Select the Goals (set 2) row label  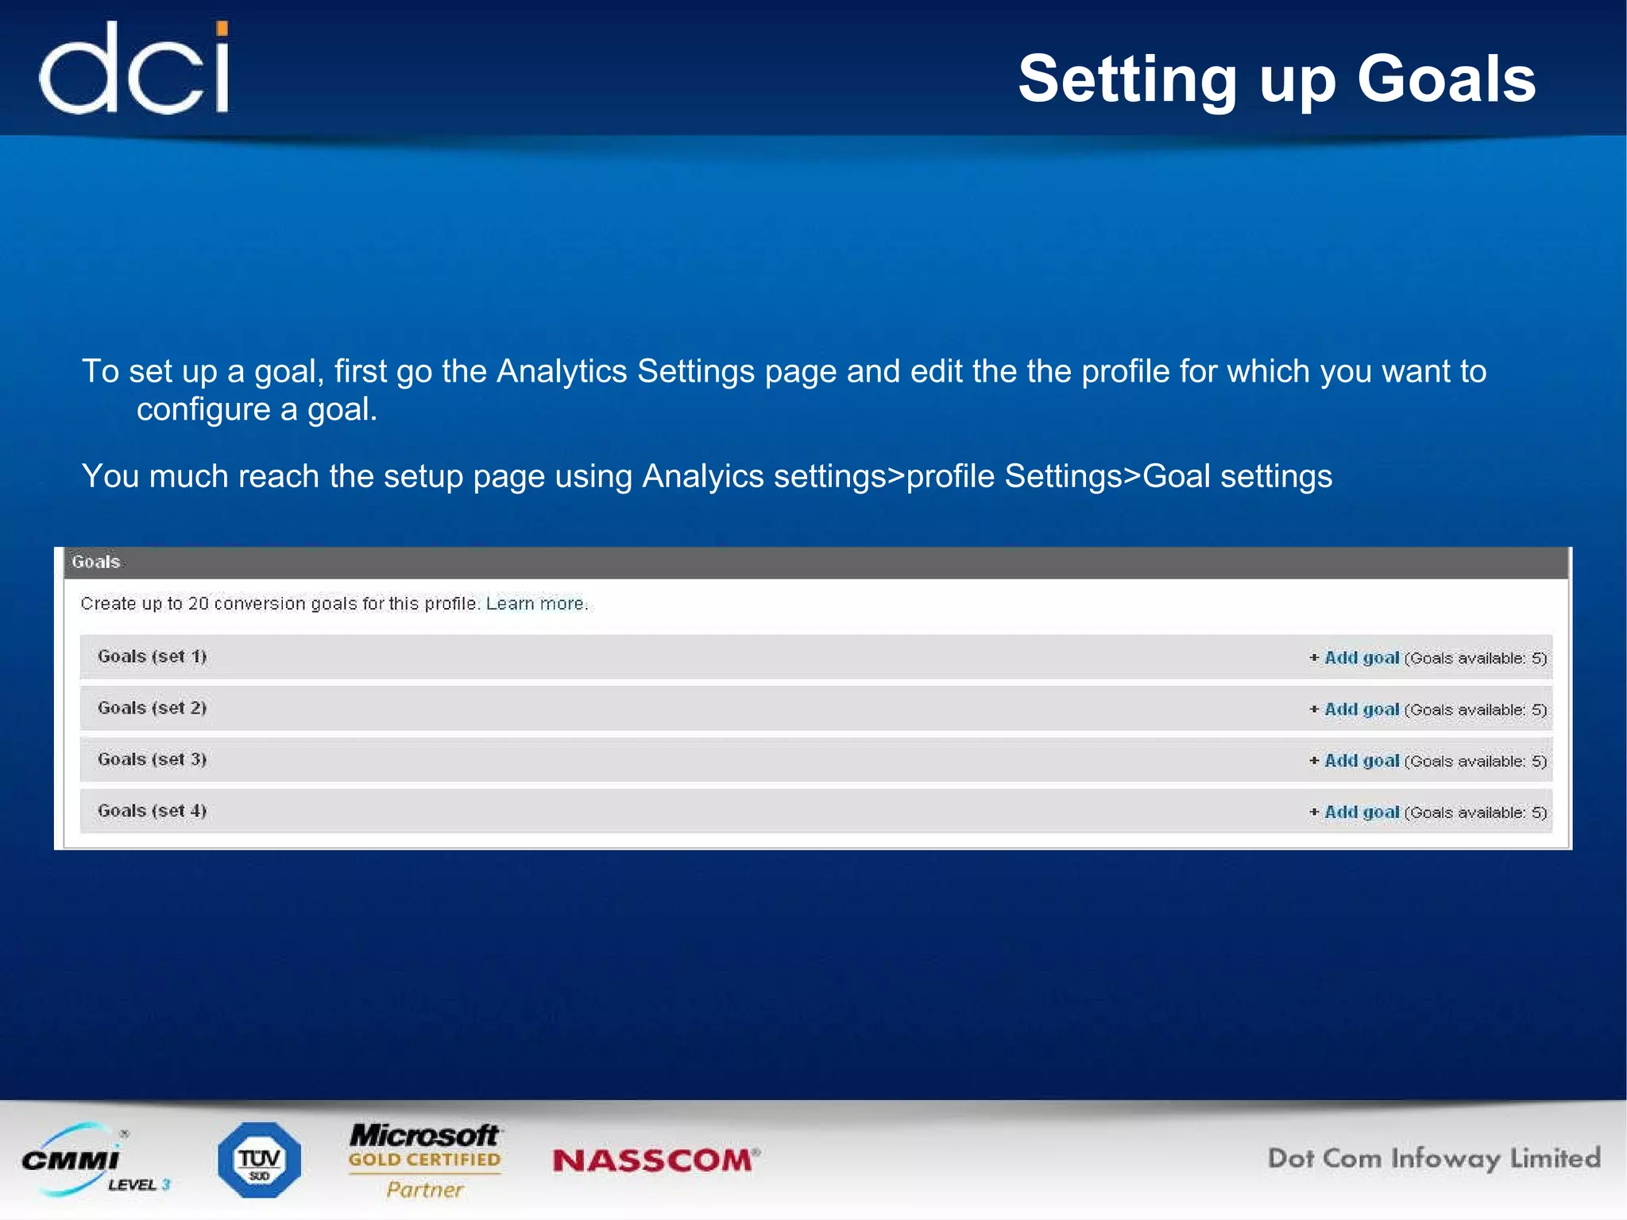(x=152, y=708)
